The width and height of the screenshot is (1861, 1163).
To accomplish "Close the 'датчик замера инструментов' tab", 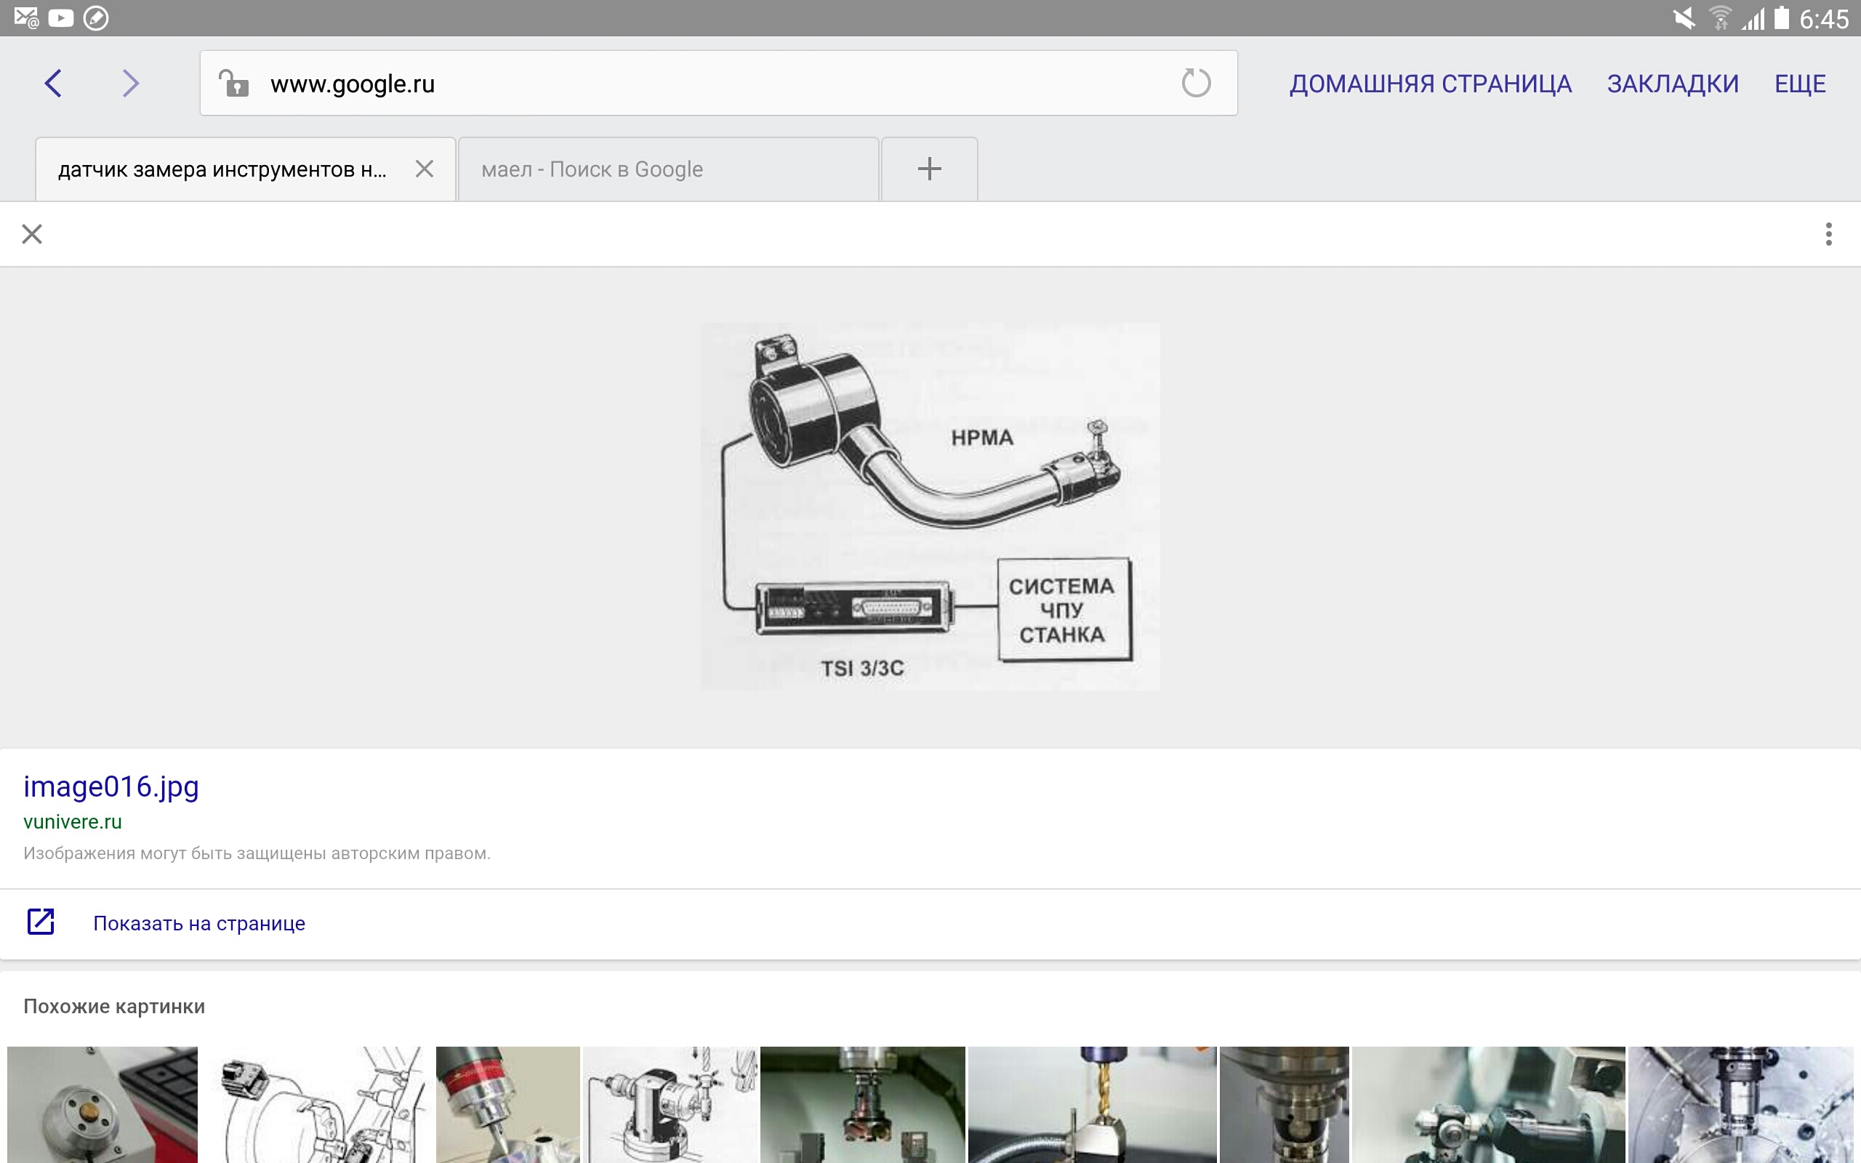I will point(425,169).
